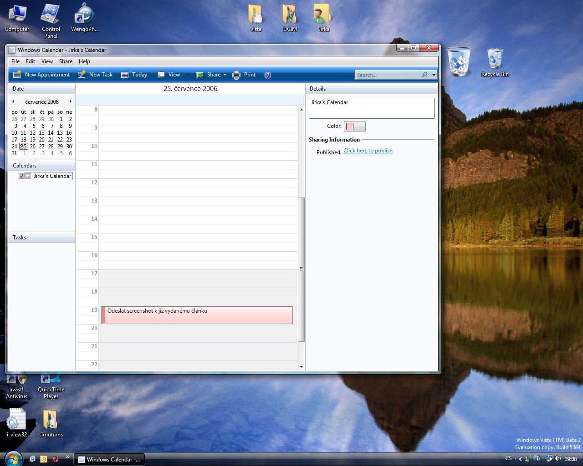Select the labeled Recycle Bin desktop icon
The image size is (583, 466).
click(495, 63)
